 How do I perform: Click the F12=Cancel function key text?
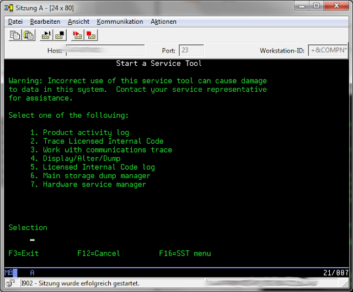point(99,253)
